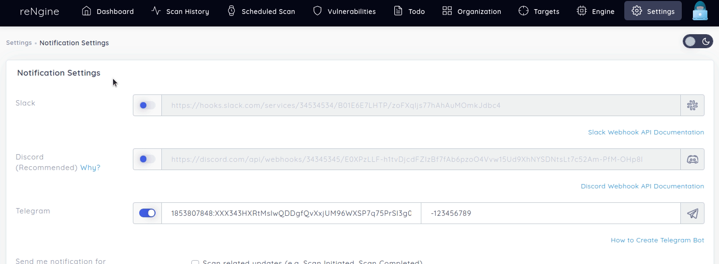
Task: Enable Slack notifications toggle
Action: click(147, 105)
